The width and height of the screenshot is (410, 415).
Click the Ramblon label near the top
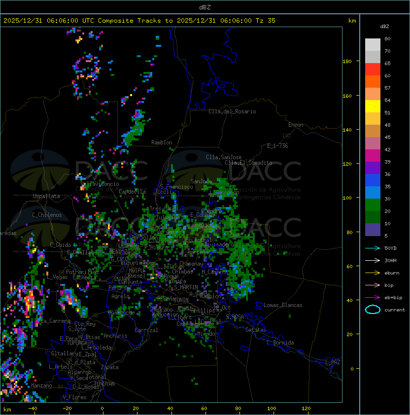162,142
